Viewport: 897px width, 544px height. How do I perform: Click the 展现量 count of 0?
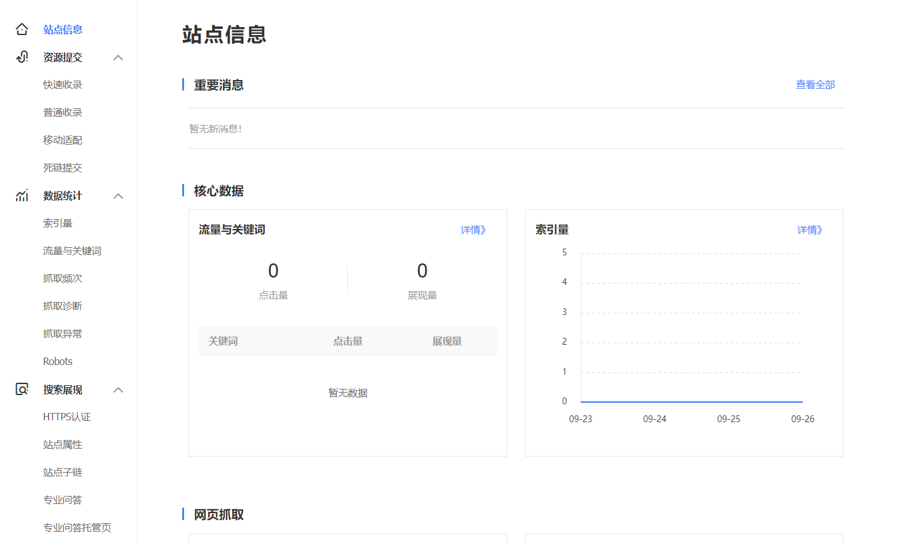coord(422,271)
